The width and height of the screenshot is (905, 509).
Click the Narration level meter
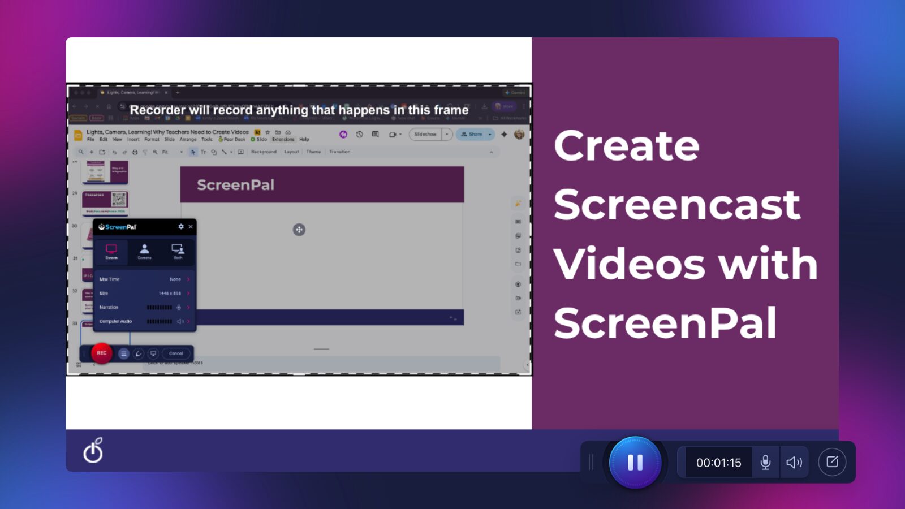[160, 307]
